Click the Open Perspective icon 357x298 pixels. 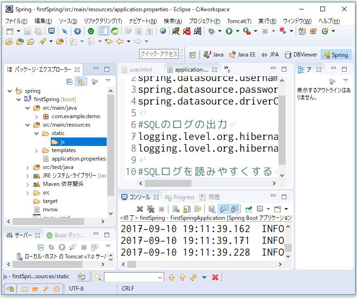193,55
